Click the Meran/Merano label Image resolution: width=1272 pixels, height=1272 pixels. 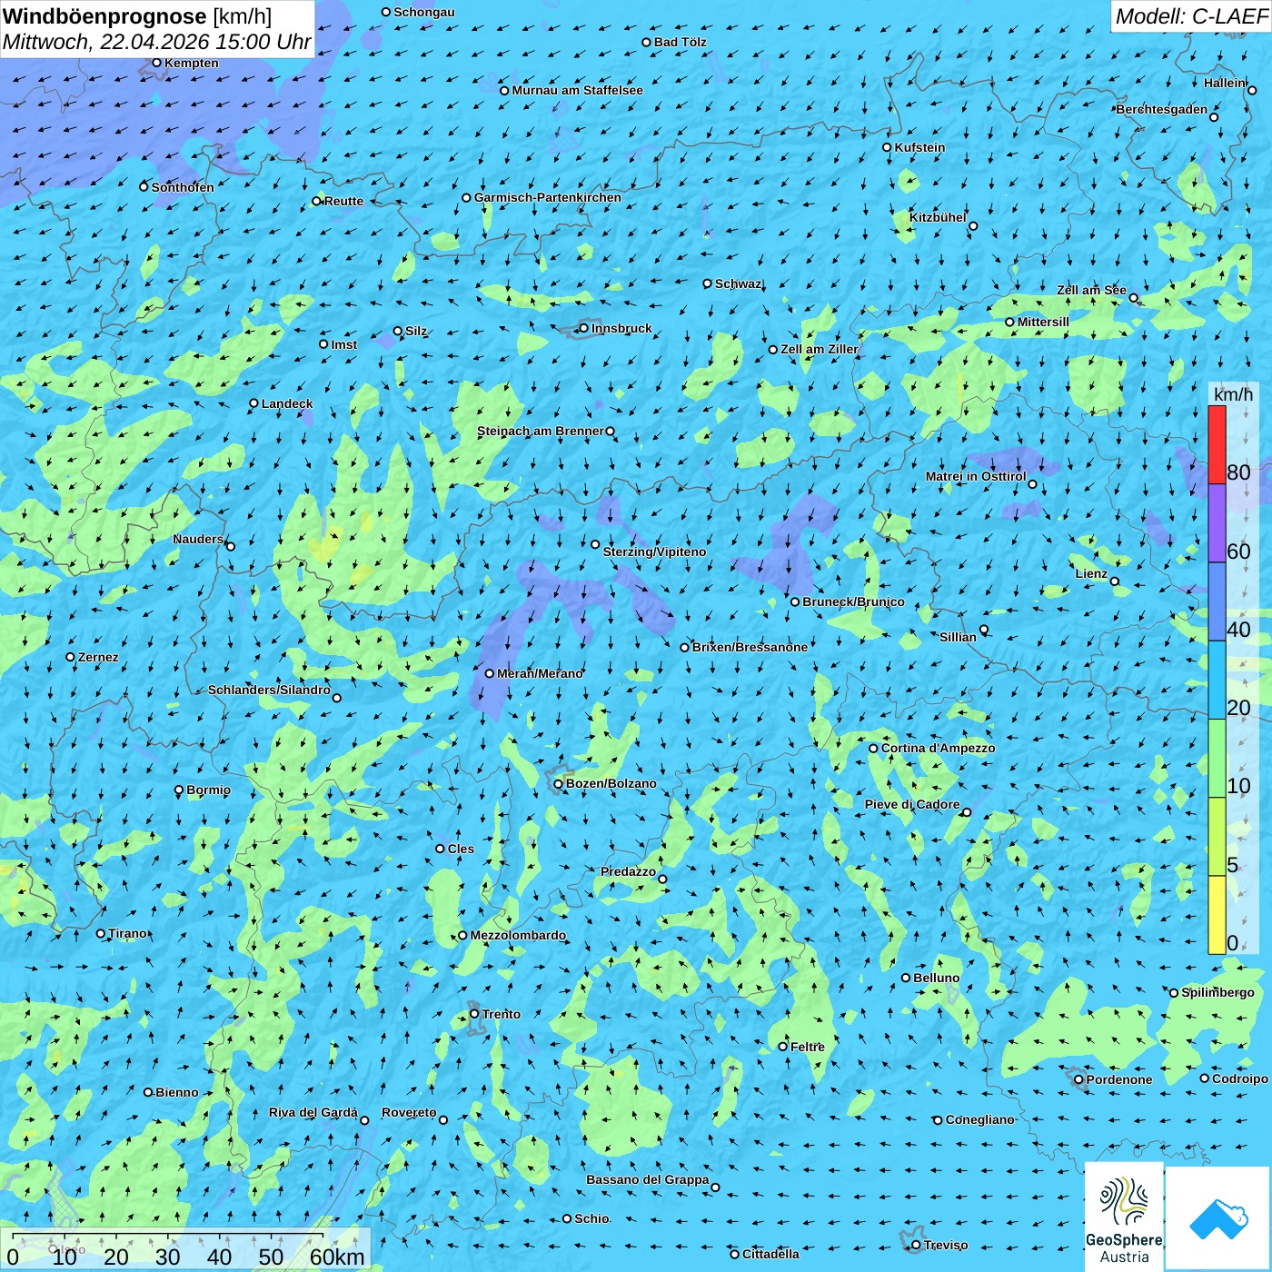tap(540, 673)
